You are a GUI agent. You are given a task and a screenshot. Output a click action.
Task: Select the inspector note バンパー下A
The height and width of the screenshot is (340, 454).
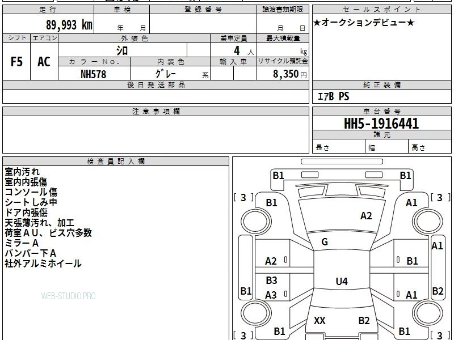coord(30,253)
